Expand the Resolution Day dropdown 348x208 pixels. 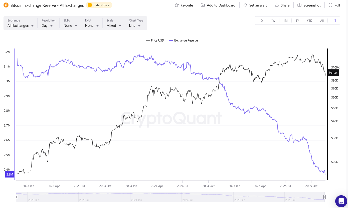pyautogui.click(x=47, y=25)
